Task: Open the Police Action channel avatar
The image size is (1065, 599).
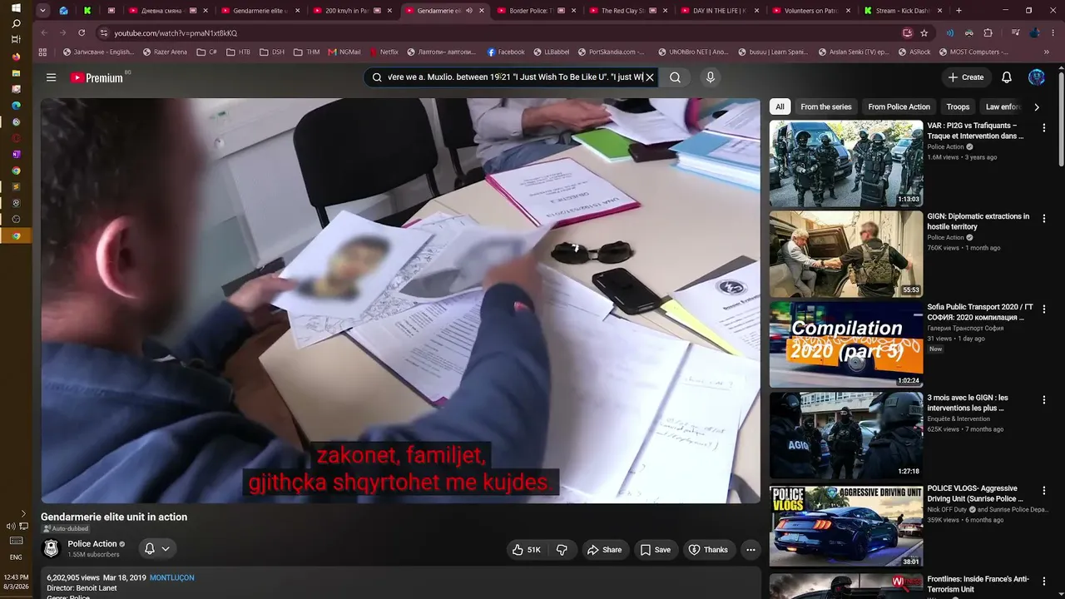Action: tap(52, 549)
